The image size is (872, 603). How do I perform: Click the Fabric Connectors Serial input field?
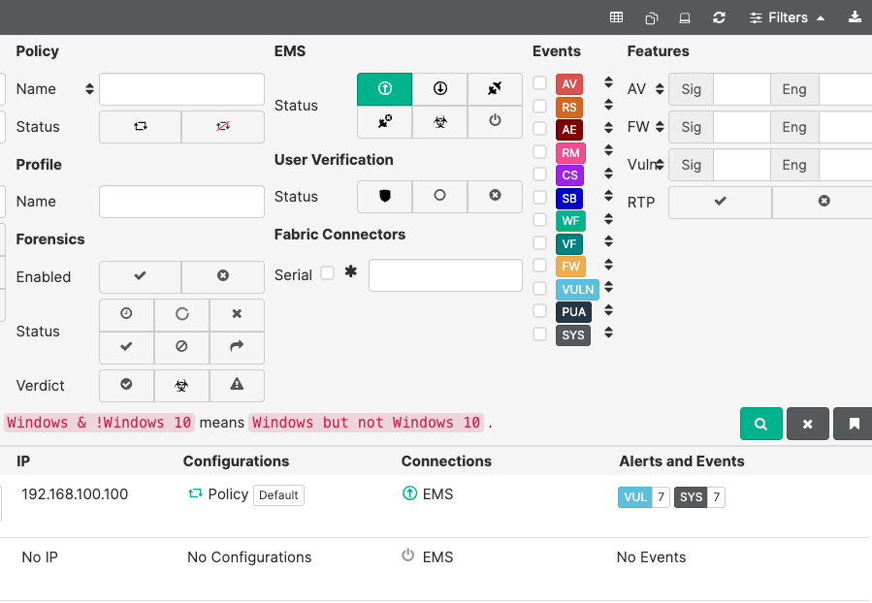pos(445,275)
